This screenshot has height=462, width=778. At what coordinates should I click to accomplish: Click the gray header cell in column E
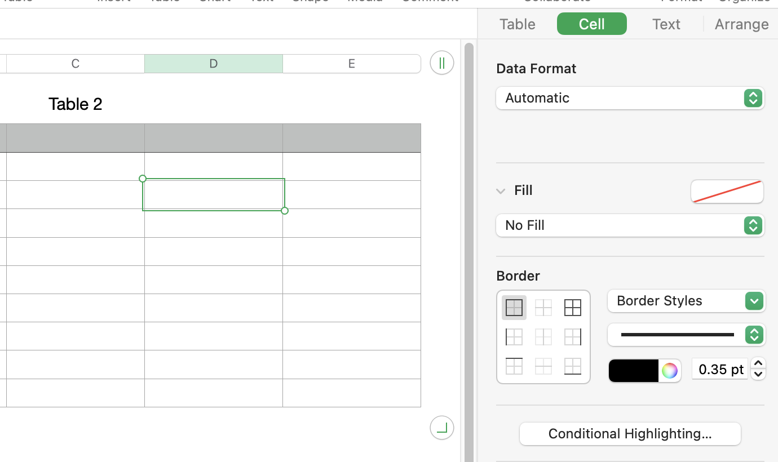[x=352, y=138]
